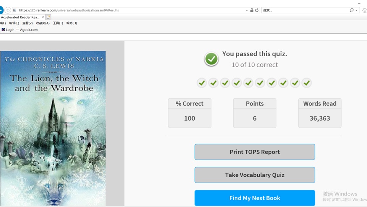The width and height of the screenshot is (367, 207).
Task: Open the 收藏夹(A) menu
Action: [42, 23]
